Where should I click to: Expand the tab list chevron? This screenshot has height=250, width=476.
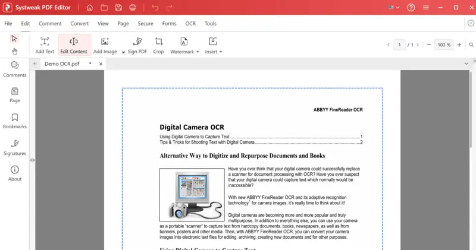[x=466, y=64]
